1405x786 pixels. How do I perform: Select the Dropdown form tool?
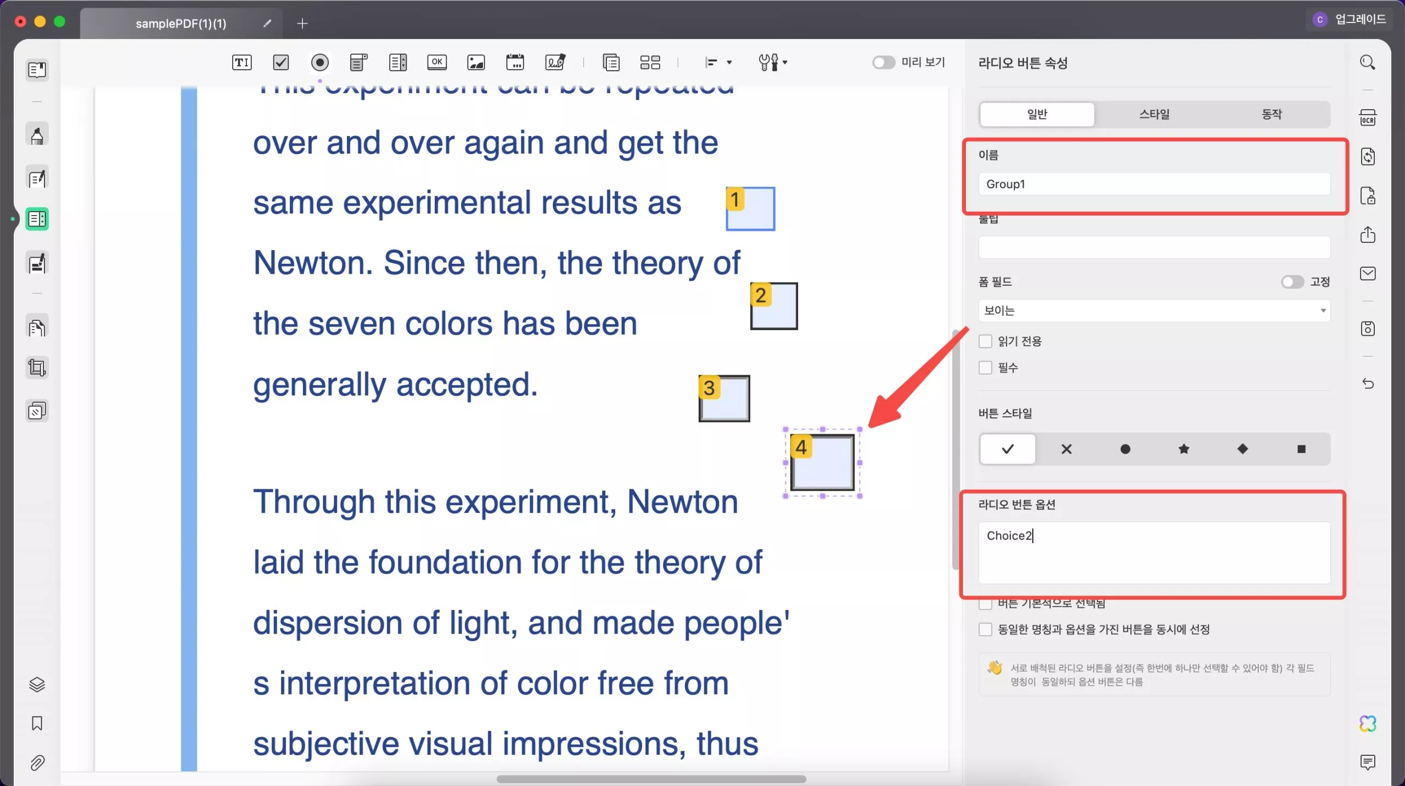[x=358, y=63]
